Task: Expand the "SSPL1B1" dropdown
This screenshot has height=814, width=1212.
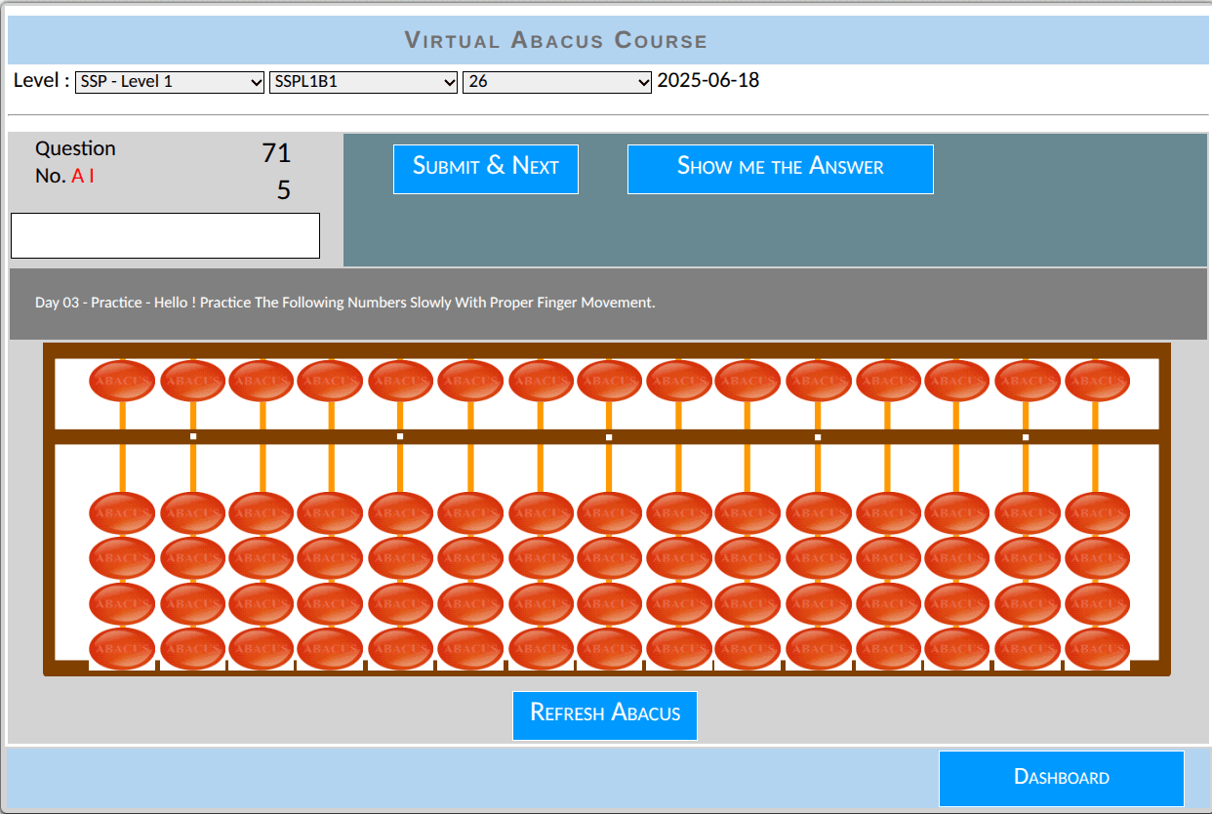Action: [x=363, y=82]
